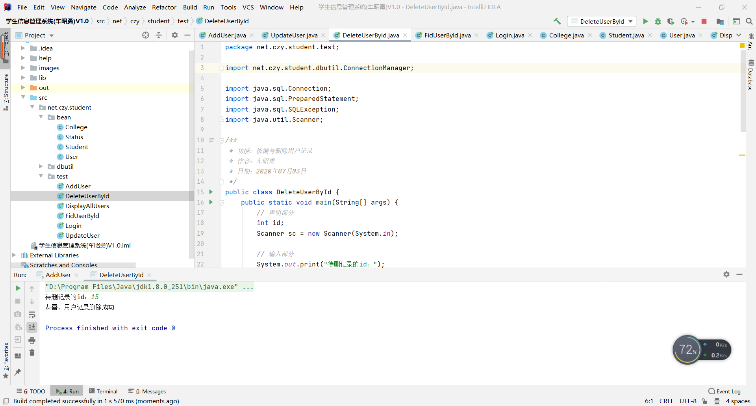The image size is (756, 406).
Task: Open the Analyze menu
Action: pyautogui.click(x=135, y=7)
